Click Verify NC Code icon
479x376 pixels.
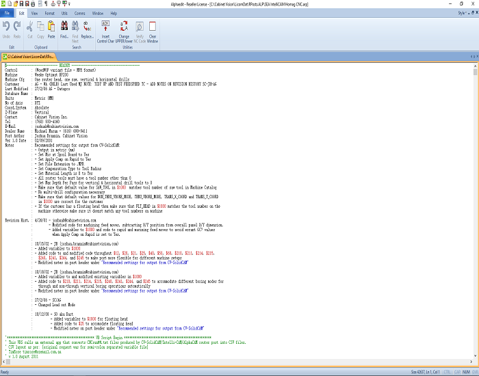tap(140, 30)
